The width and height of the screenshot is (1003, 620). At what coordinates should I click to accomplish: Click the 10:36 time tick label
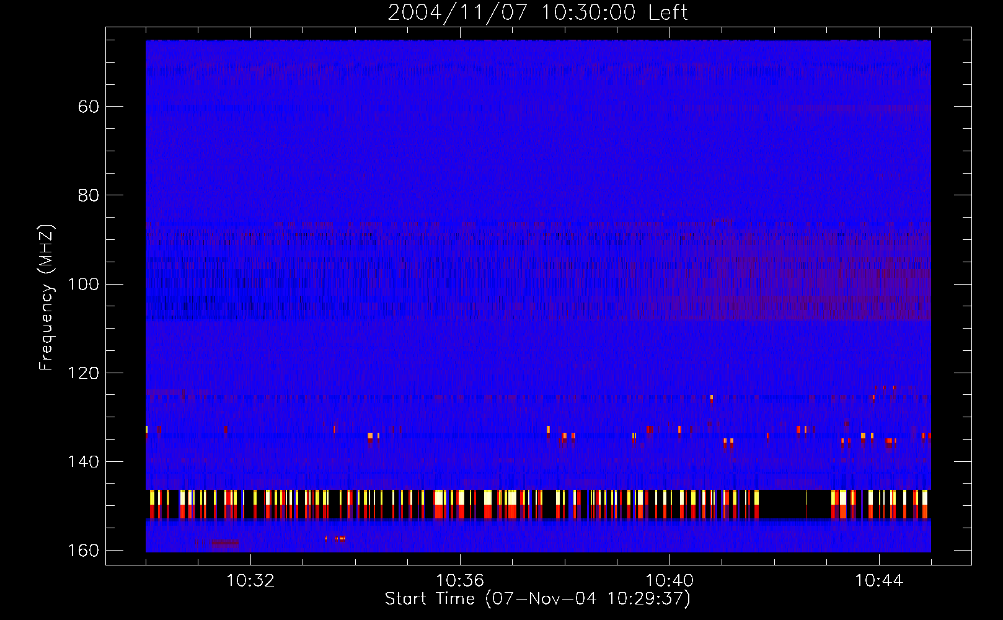tap(460, 581)
